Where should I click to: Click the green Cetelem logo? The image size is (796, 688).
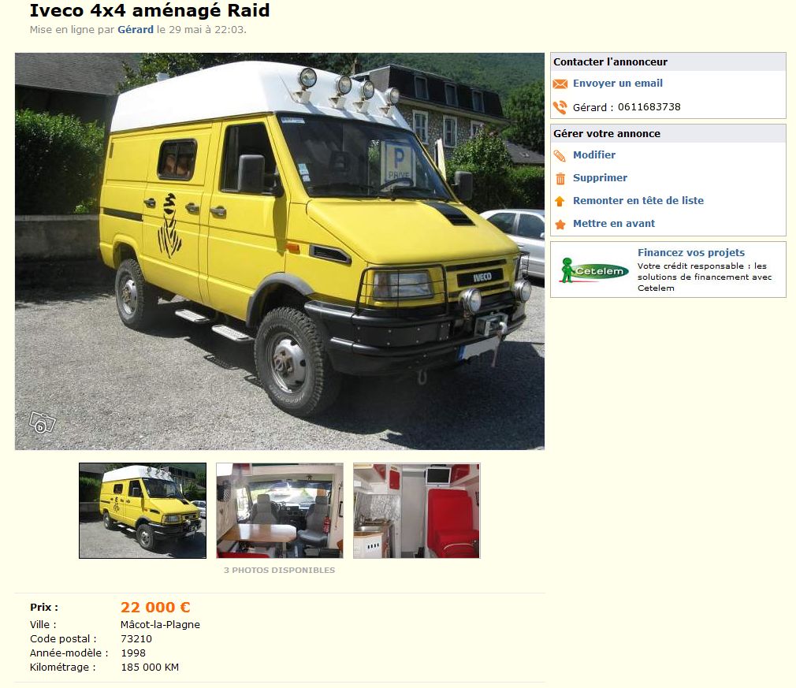594,270
